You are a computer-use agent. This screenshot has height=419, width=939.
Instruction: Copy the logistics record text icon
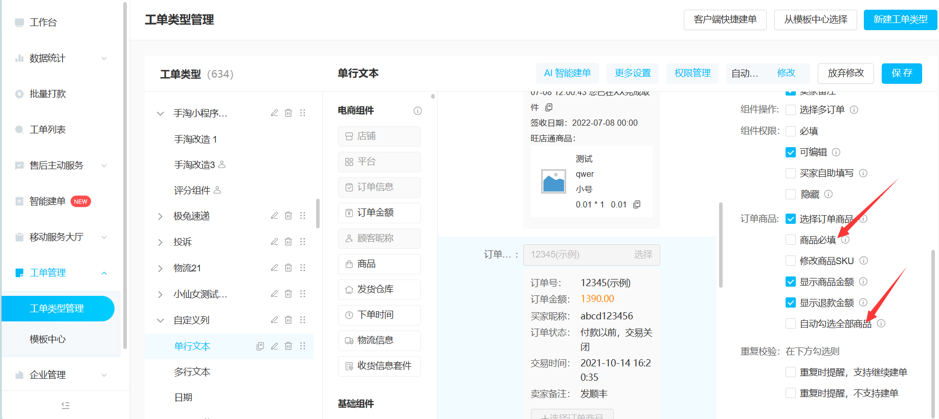[549, 107]
